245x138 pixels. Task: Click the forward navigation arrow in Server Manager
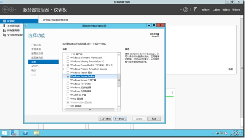[x=11, y=9]
